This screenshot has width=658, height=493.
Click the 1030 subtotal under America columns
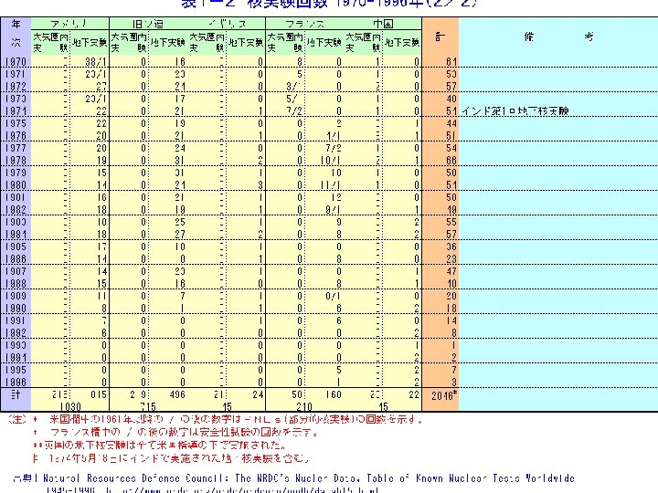[x=70, y=406]
